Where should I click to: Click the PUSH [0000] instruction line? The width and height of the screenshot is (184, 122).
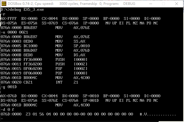[44, 59]
